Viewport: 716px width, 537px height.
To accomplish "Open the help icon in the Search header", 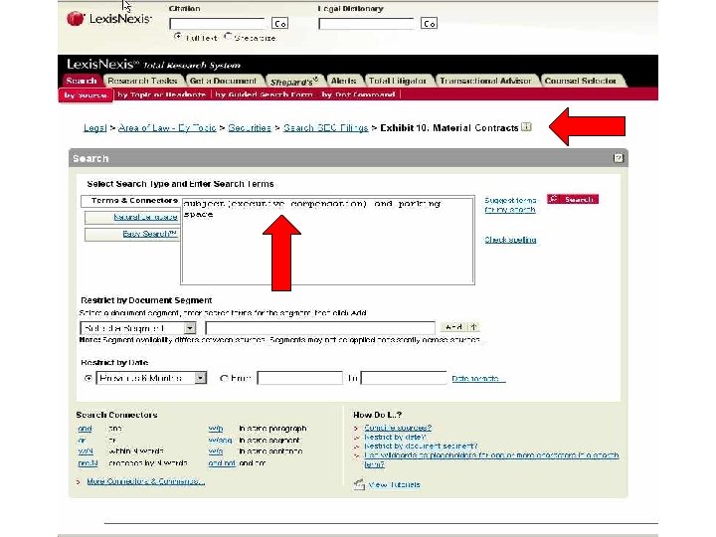I will click(x=618, y=158).
